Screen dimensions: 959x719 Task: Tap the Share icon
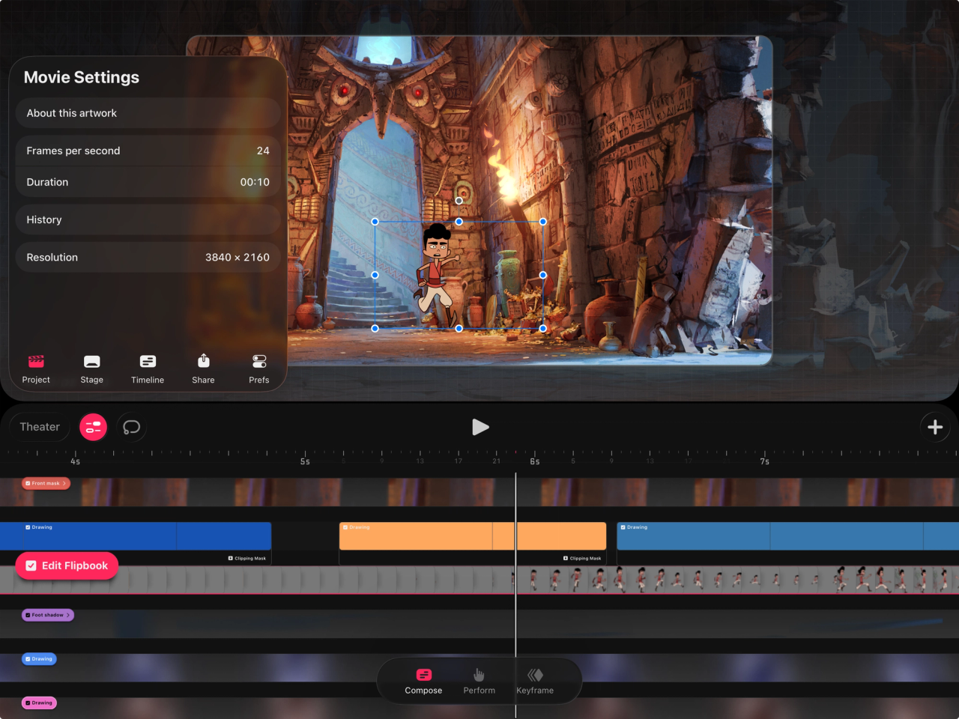[x=203, y=362]
